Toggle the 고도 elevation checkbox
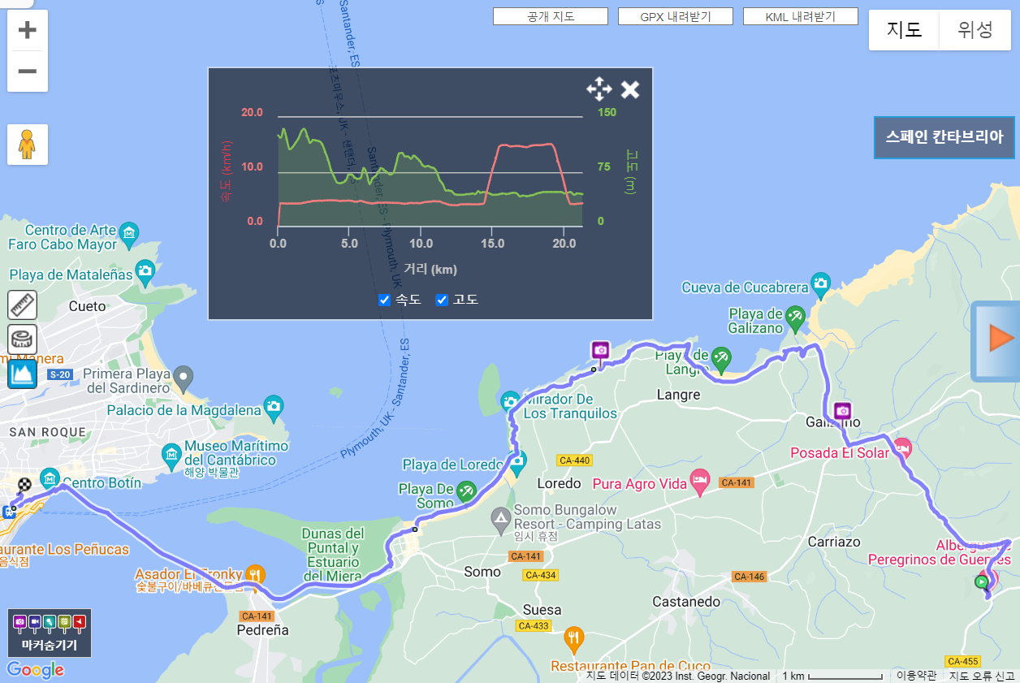Image resolution: width=1020 pixels, height=683 pixels. click(442, 300)
